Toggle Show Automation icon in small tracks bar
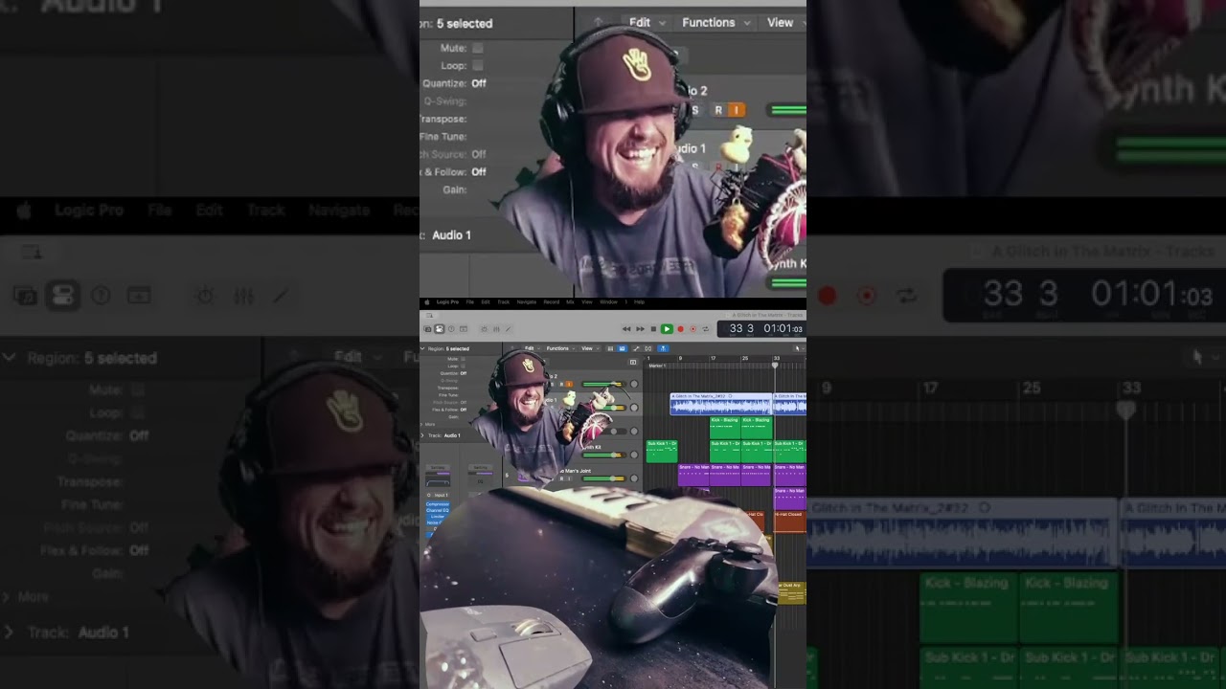 tap(636, 348)
